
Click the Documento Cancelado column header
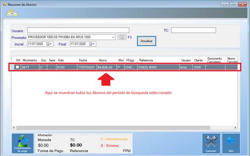tap(215, 60)
